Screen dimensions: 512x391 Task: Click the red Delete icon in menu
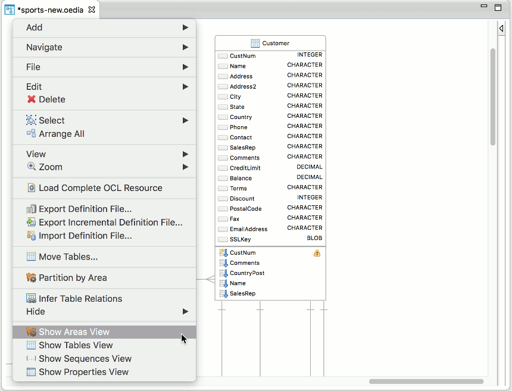click(x=31, y=100)
